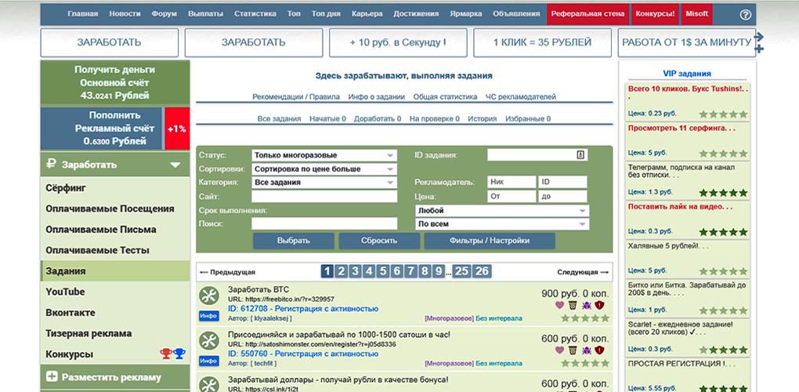The width and height of the screenshot is (799, 392).
Task: Click the wrench icon of task 550760
Action: tap(209, 340)
